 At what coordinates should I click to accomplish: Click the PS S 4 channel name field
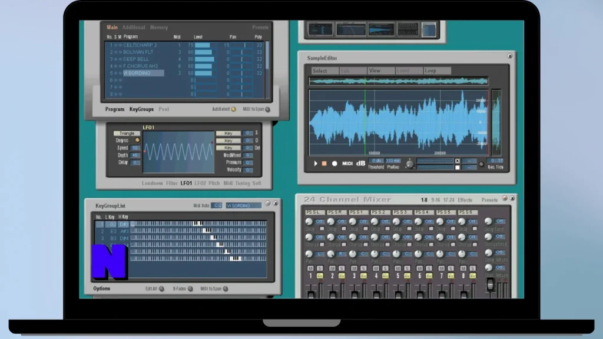(424, 212)
